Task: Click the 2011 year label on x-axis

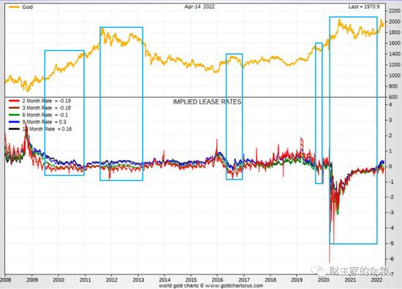Action: tap(85, 280)
